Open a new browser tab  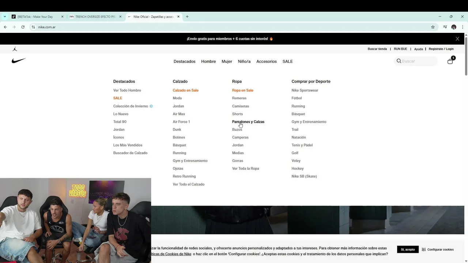pos(187,16)
